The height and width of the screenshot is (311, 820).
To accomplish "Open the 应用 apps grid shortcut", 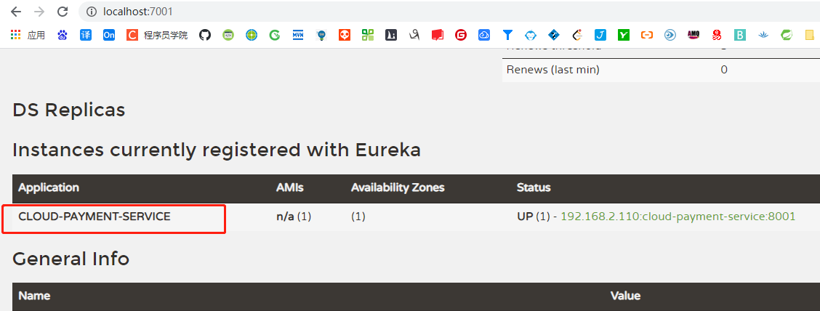I will click(x=28, y=35).
